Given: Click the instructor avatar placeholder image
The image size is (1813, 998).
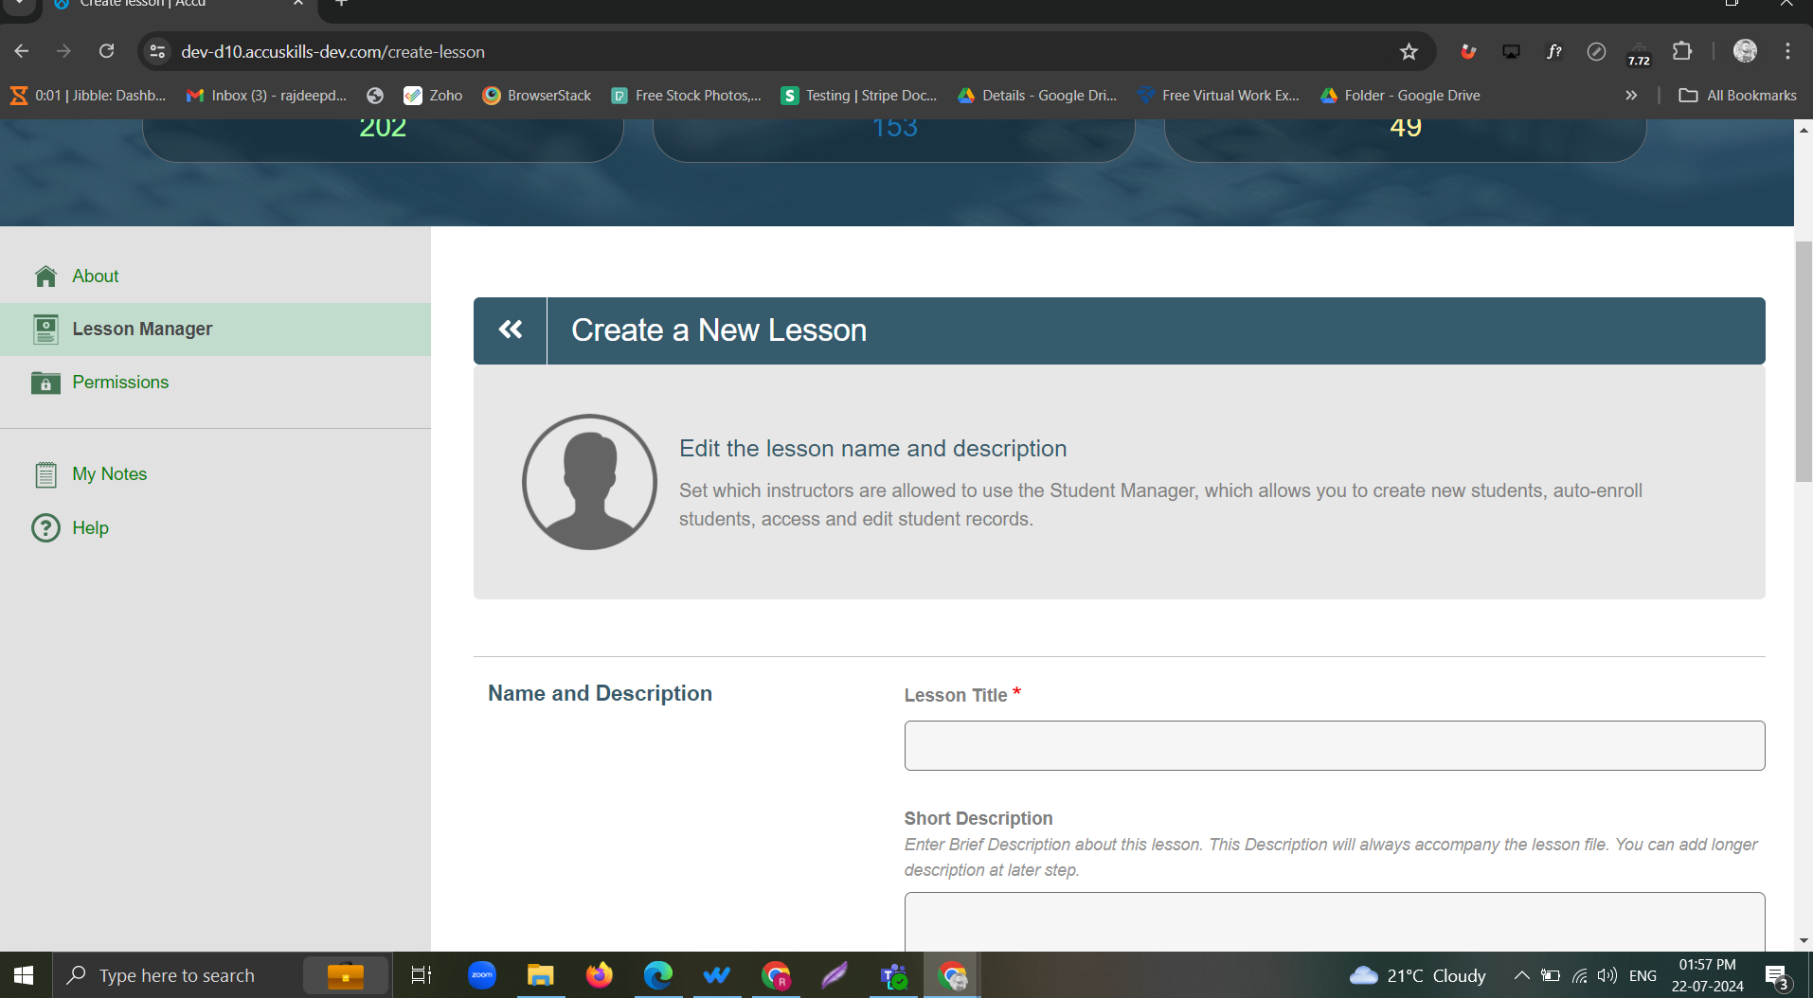Looking at the screenshot, I should tap(589, 482).
